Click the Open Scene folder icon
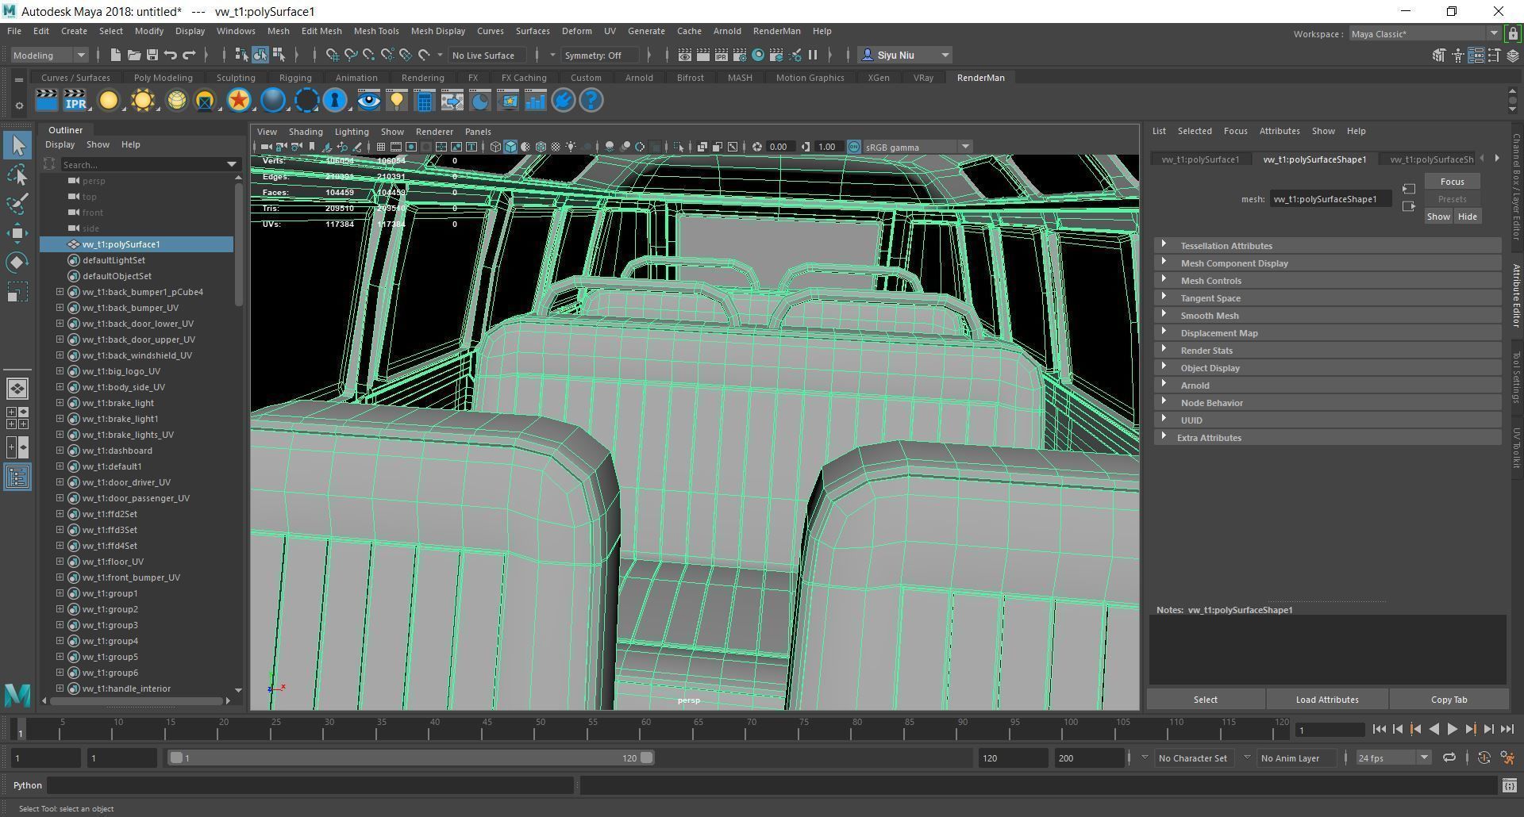The height and width of the screenshot is (817, 1524). pyautogui.click(x=133, y=55)
